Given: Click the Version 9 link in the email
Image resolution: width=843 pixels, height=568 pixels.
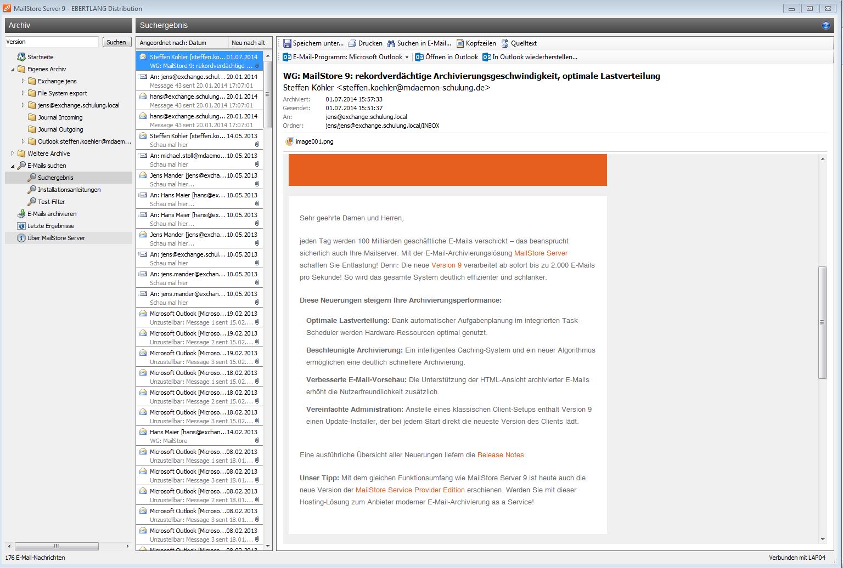Looking at the screenshot, I should [x=446, y=265].
